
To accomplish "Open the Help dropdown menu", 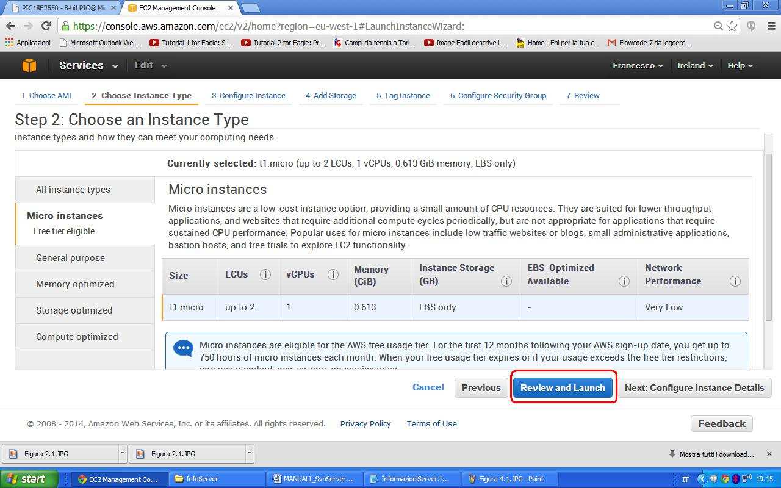I will pyautogui.click(x=740, y=65).
